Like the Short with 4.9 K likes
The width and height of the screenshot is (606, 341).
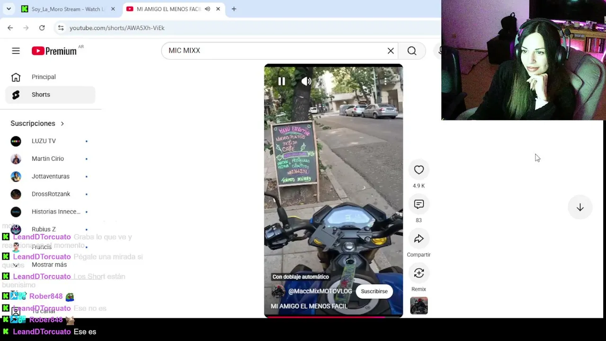pyautogui.click(x=419, y=170)
